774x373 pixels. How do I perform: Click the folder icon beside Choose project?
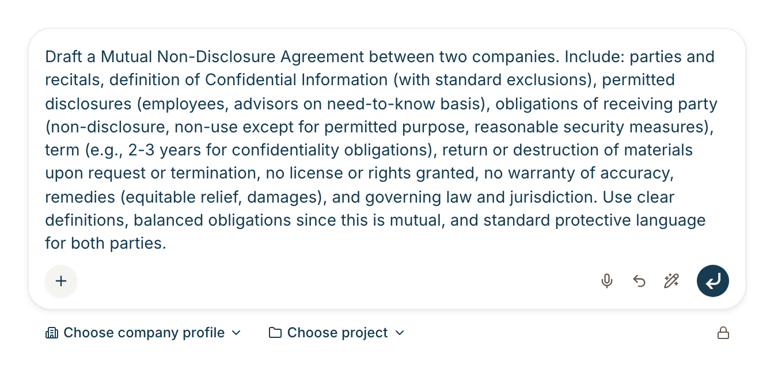click(275, 333)
